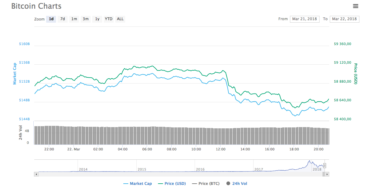Click the navigator's left scroll arrow
Image resolution: width=365 pixels, height=188 pixels.
pos(36,174)
